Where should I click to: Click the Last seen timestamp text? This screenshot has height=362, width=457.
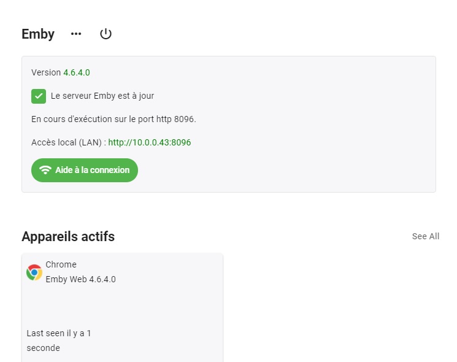(x=59, y=341)
